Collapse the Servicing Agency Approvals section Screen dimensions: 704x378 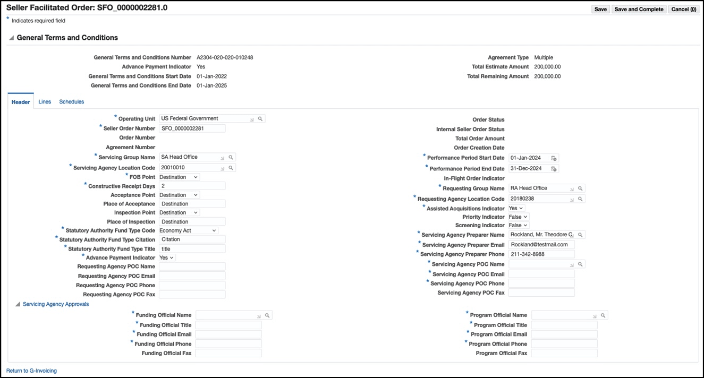tap(18, 305)
